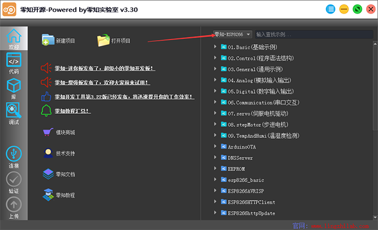Screen dimensions: 378x230
Task: Open the Documents (零知文档) layers icon
Action: coord(48,174)
